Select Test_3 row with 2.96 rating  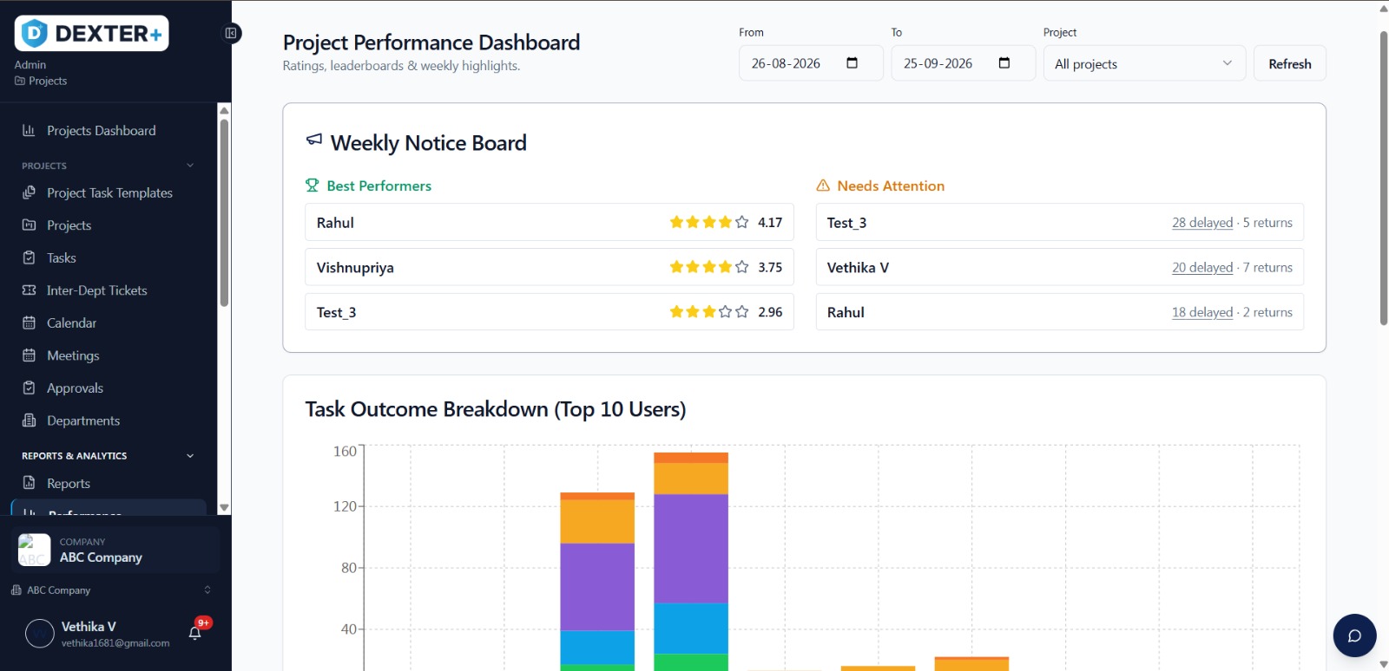[x=550, y=312]
